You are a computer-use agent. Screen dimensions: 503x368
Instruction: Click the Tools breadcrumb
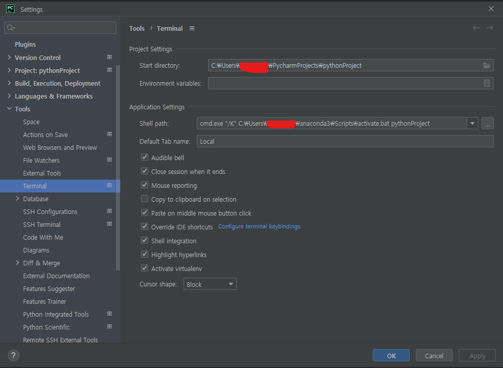point(137,28)
